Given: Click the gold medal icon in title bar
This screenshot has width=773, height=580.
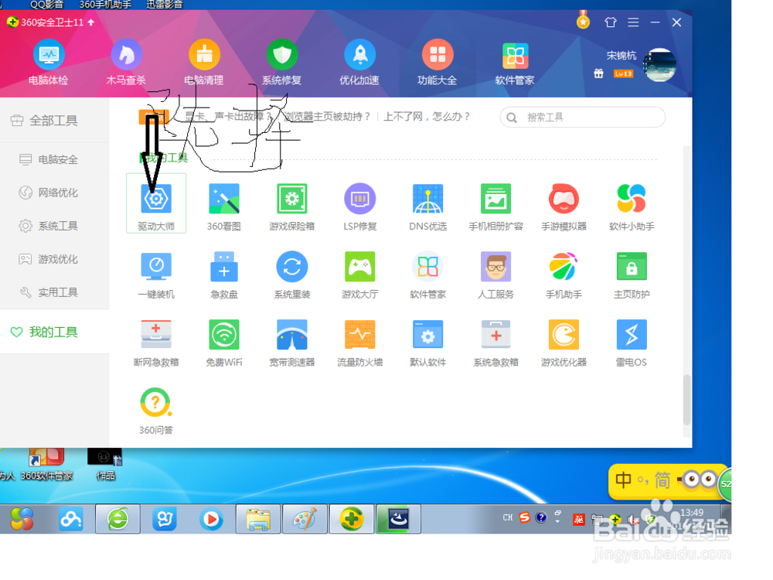Looking at the screenshot, I should [583, 20].
